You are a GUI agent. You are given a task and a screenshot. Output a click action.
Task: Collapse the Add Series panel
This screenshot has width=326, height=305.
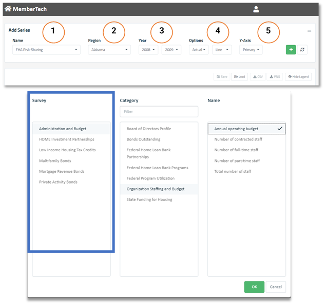tap(309, 31)
